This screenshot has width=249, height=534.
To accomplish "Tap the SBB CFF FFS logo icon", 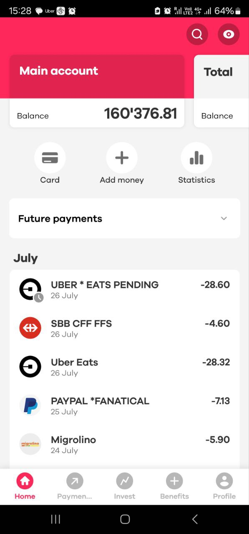I will 30,328.
